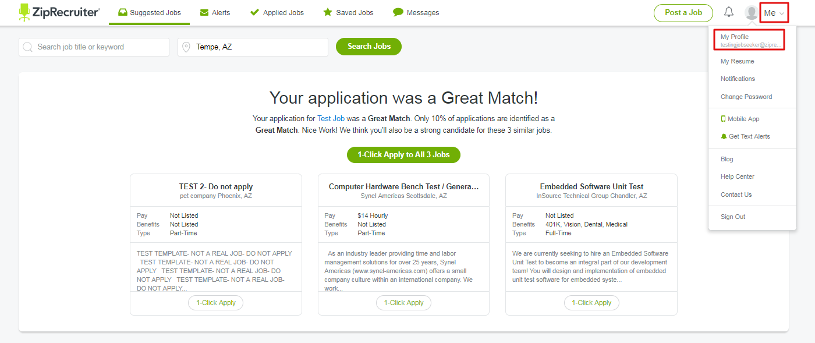Select My Profile in account menu
This screenshot has height=343, width=815.
click(748, 40)
